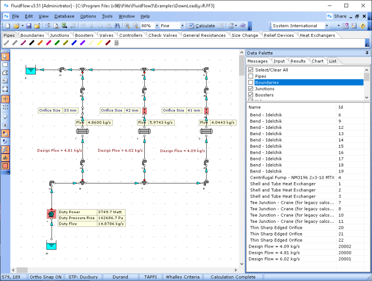Click the yellow diamond arrow icon
Viewport: 372px width, 281px height.
(x=362, y=26)
